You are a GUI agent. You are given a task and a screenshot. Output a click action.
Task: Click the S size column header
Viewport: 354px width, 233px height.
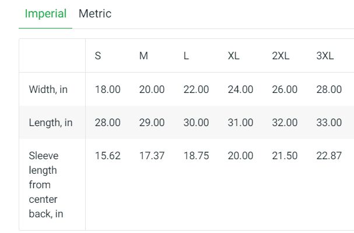pyautogui.click(x=98, y=56)
